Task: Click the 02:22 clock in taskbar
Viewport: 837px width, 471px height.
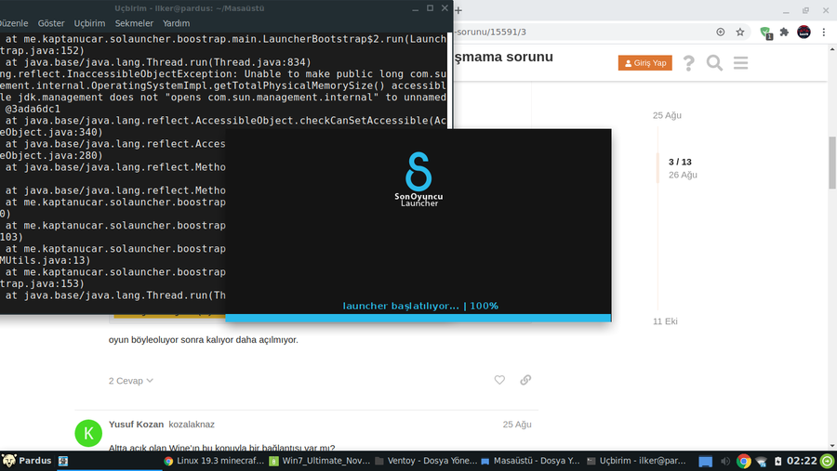Action: [802, 461]
